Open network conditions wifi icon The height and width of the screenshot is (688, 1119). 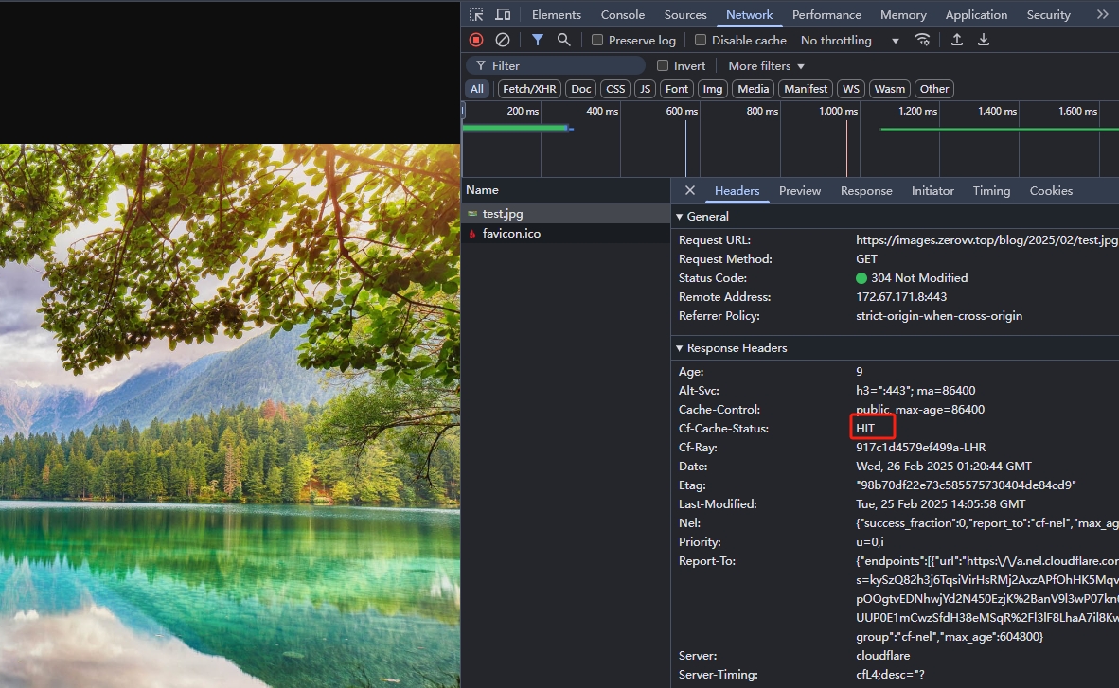[922, 40]
